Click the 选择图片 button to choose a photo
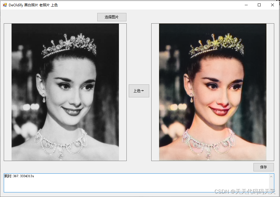280x197 pixels. point(112,17)
